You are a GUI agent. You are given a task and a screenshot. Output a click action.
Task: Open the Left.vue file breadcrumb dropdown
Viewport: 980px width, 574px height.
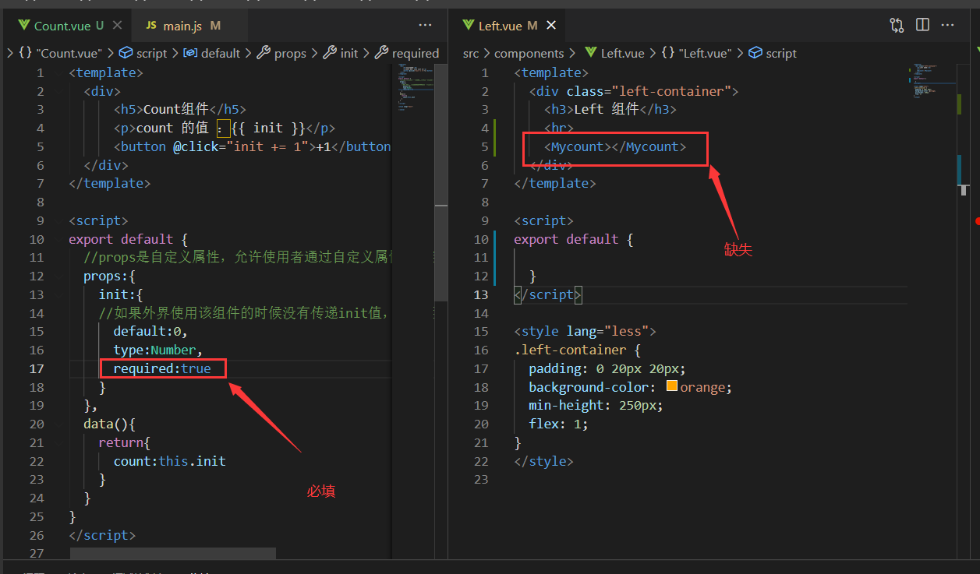622,53
